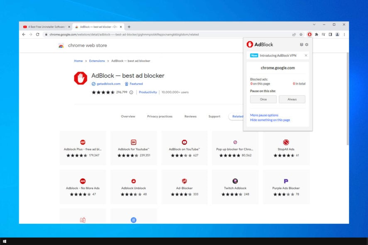
Task: Click the Pop up blocker card icon
Action: pyautogui.click(x=235, y=142)
